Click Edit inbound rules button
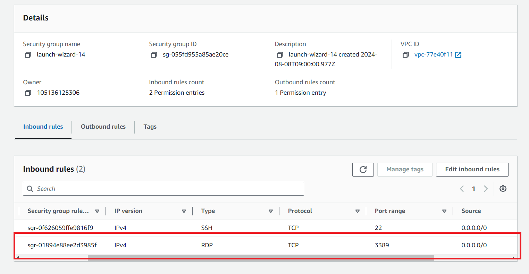 [x=472, y=170]
